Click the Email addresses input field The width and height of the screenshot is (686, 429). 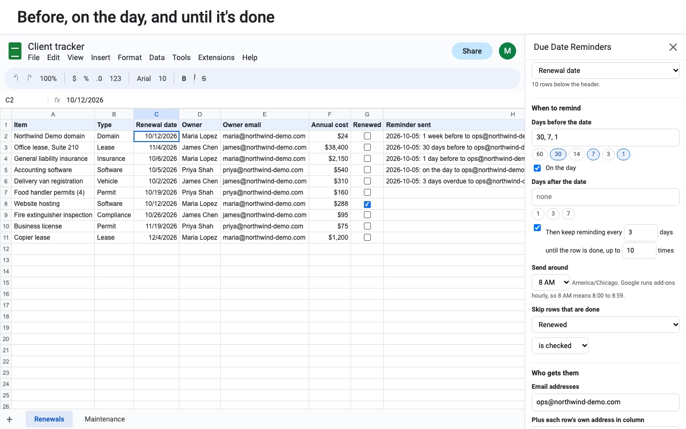(606, 402)
